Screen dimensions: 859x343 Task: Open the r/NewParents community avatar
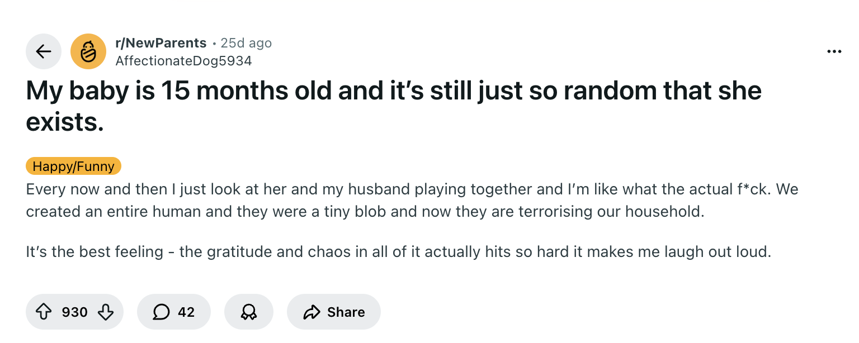[88, 51]
